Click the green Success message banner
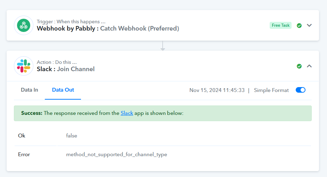Image resolution: width=327 pixels, height=177 pixels. coord(163,113)
